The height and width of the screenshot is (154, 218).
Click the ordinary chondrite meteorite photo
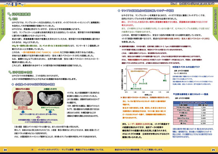(23, 98)
